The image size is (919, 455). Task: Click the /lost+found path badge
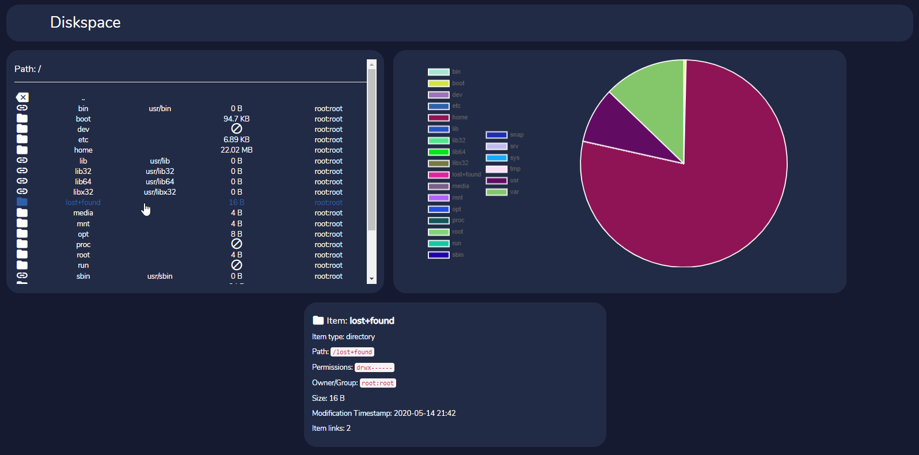[x=352, y=352]
